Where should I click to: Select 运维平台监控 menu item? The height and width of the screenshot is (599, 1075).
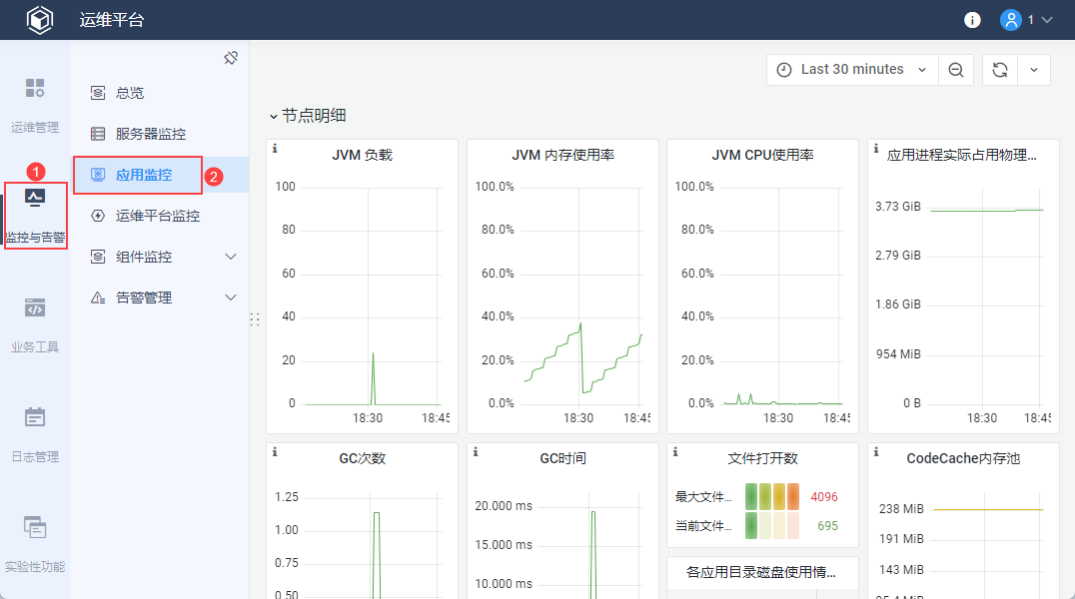[x=159, y=216]
